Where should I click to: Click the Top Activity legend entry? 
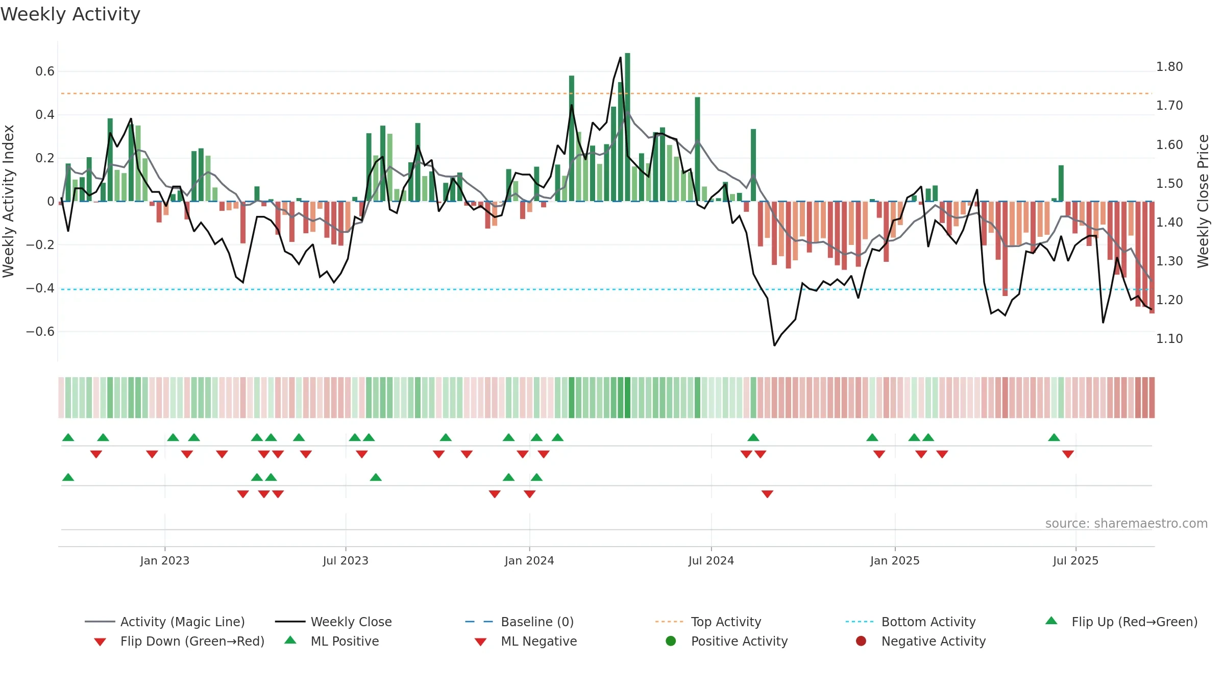click(x=708, y=622)
